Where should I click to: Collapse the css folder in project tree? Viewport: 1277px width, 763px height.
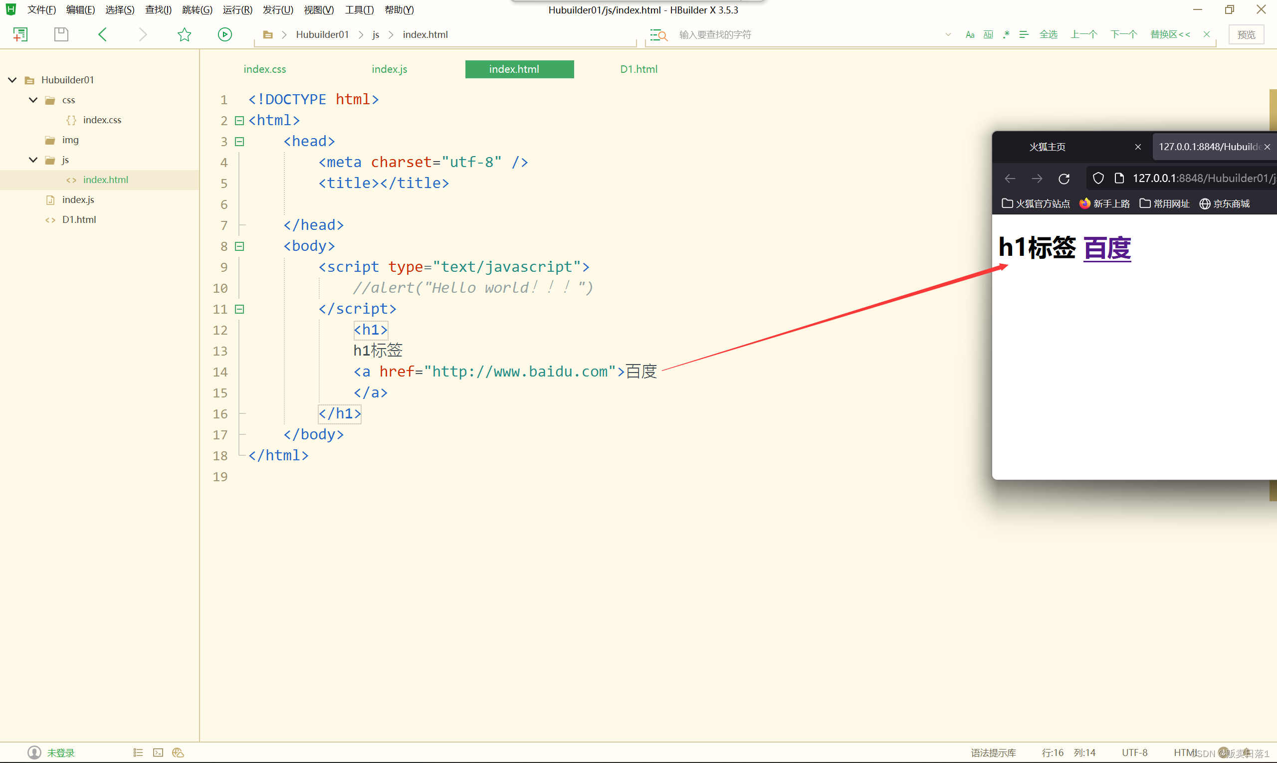33,100
